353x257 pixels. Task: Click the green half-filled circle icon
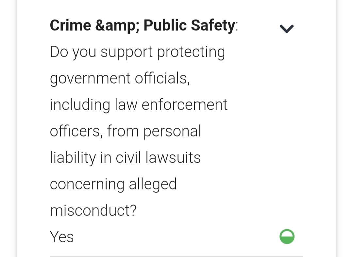pyautogui.click(x=287, y=237)
